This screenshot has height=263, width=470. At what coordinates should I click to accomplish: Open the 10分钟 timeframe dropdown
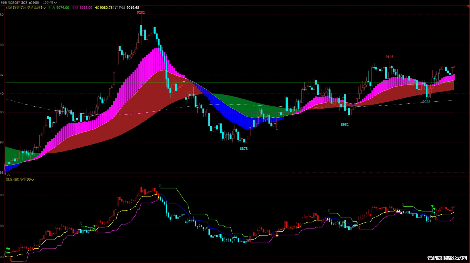click(x=50, y=3)
